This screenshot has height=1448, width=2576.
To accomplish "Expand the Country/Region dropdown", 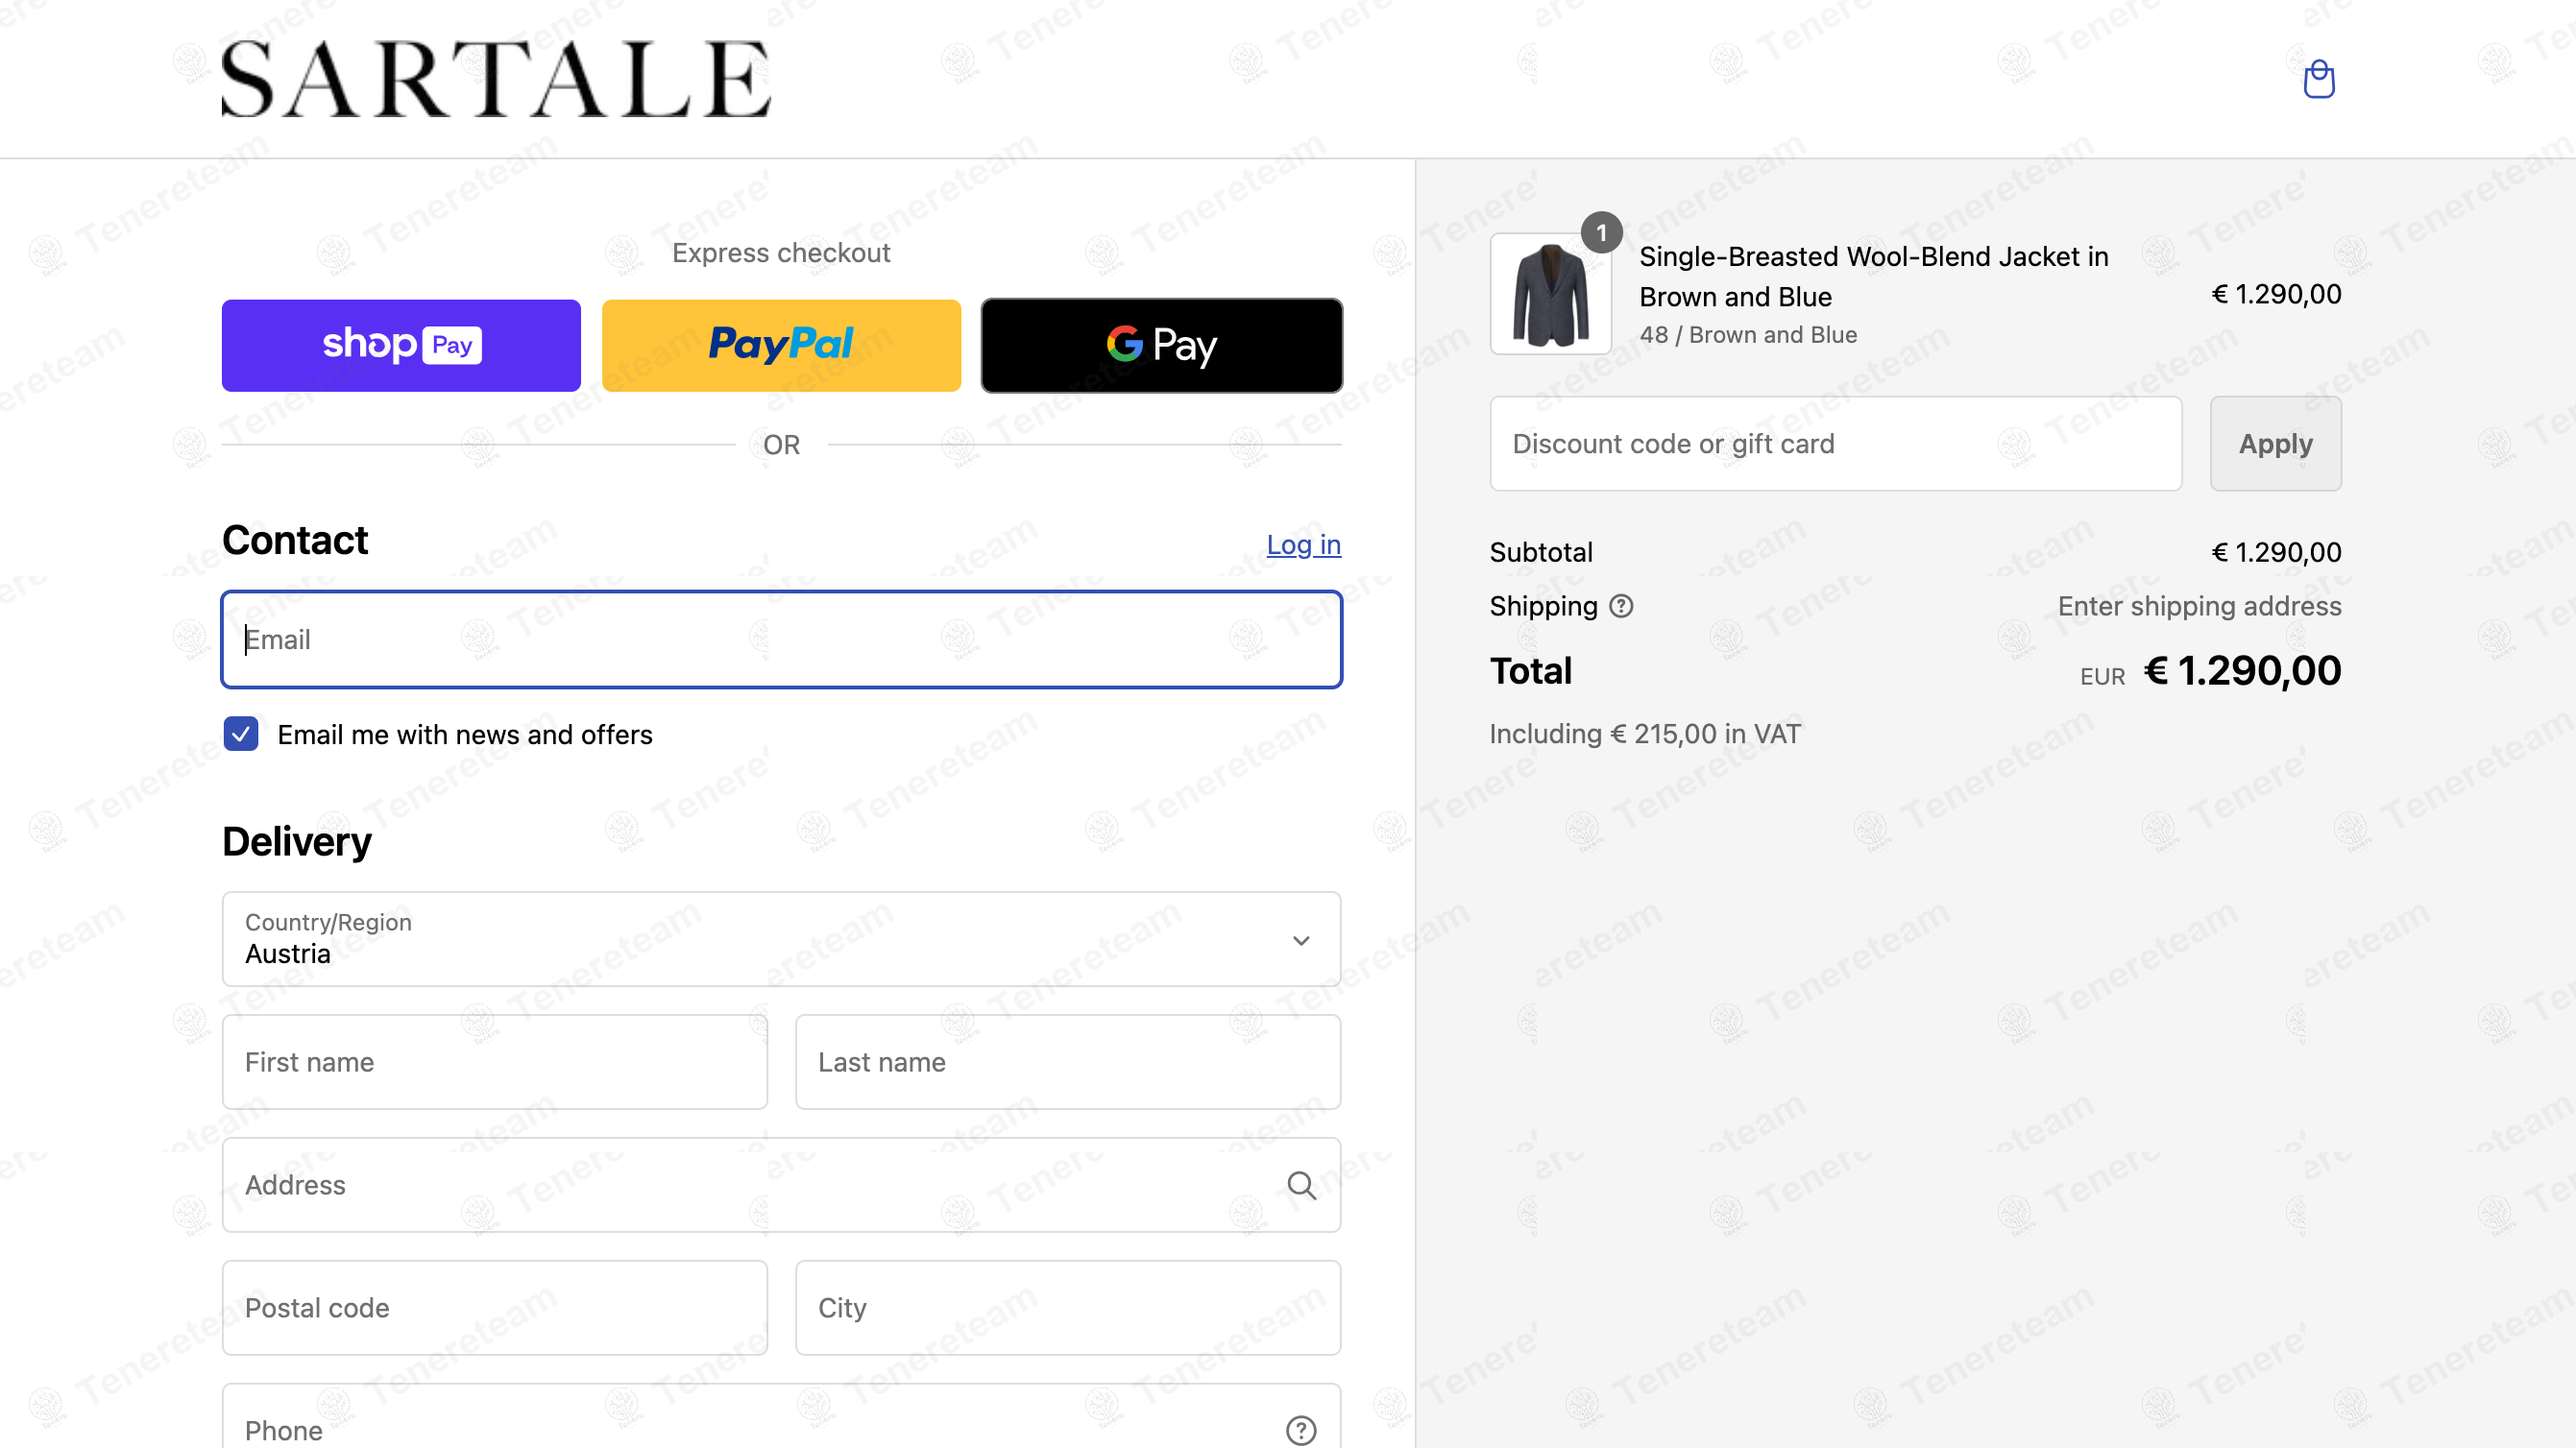I will tap(781, 939).
